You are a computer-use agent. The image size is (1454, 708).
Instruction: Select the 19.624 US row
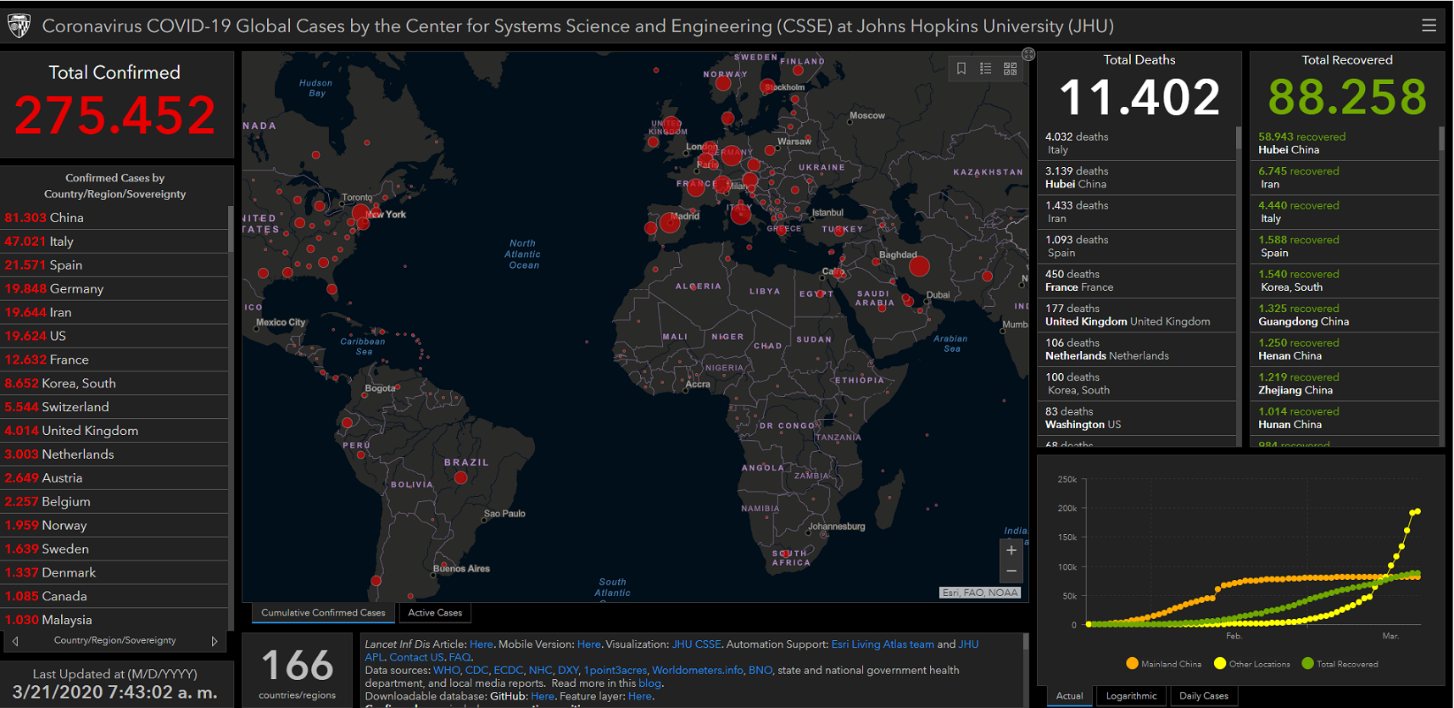click(x=114, y=337)
